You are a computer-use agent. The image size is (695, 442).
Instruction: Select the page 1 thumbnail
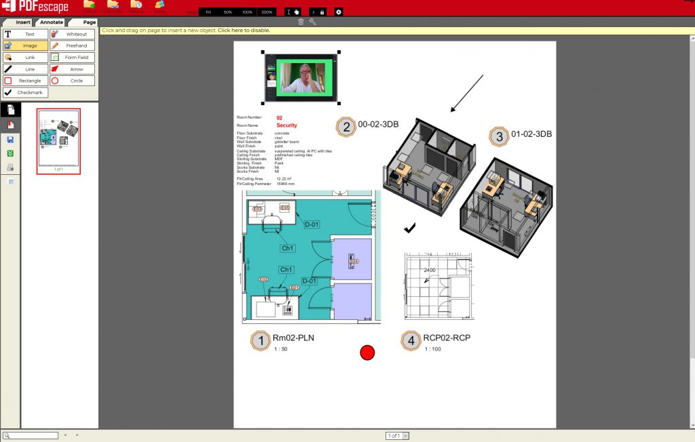pos(58,140)
